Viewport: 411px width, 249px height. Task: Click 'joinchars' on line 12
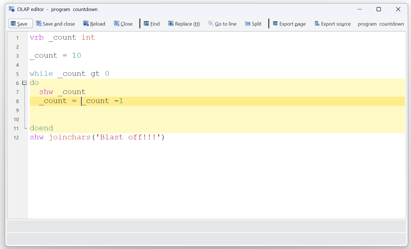click(70, 137)
